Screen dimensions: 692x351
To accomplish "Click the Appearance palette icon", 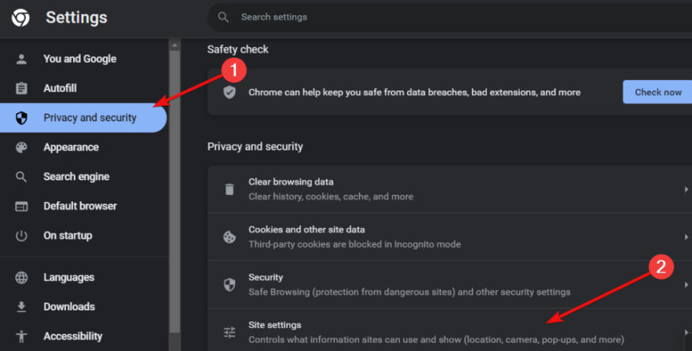I will (x=22, y=147).
